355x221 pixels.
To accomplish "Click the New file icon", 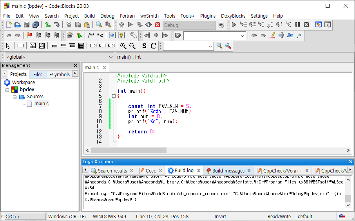I will click(9, 25).
